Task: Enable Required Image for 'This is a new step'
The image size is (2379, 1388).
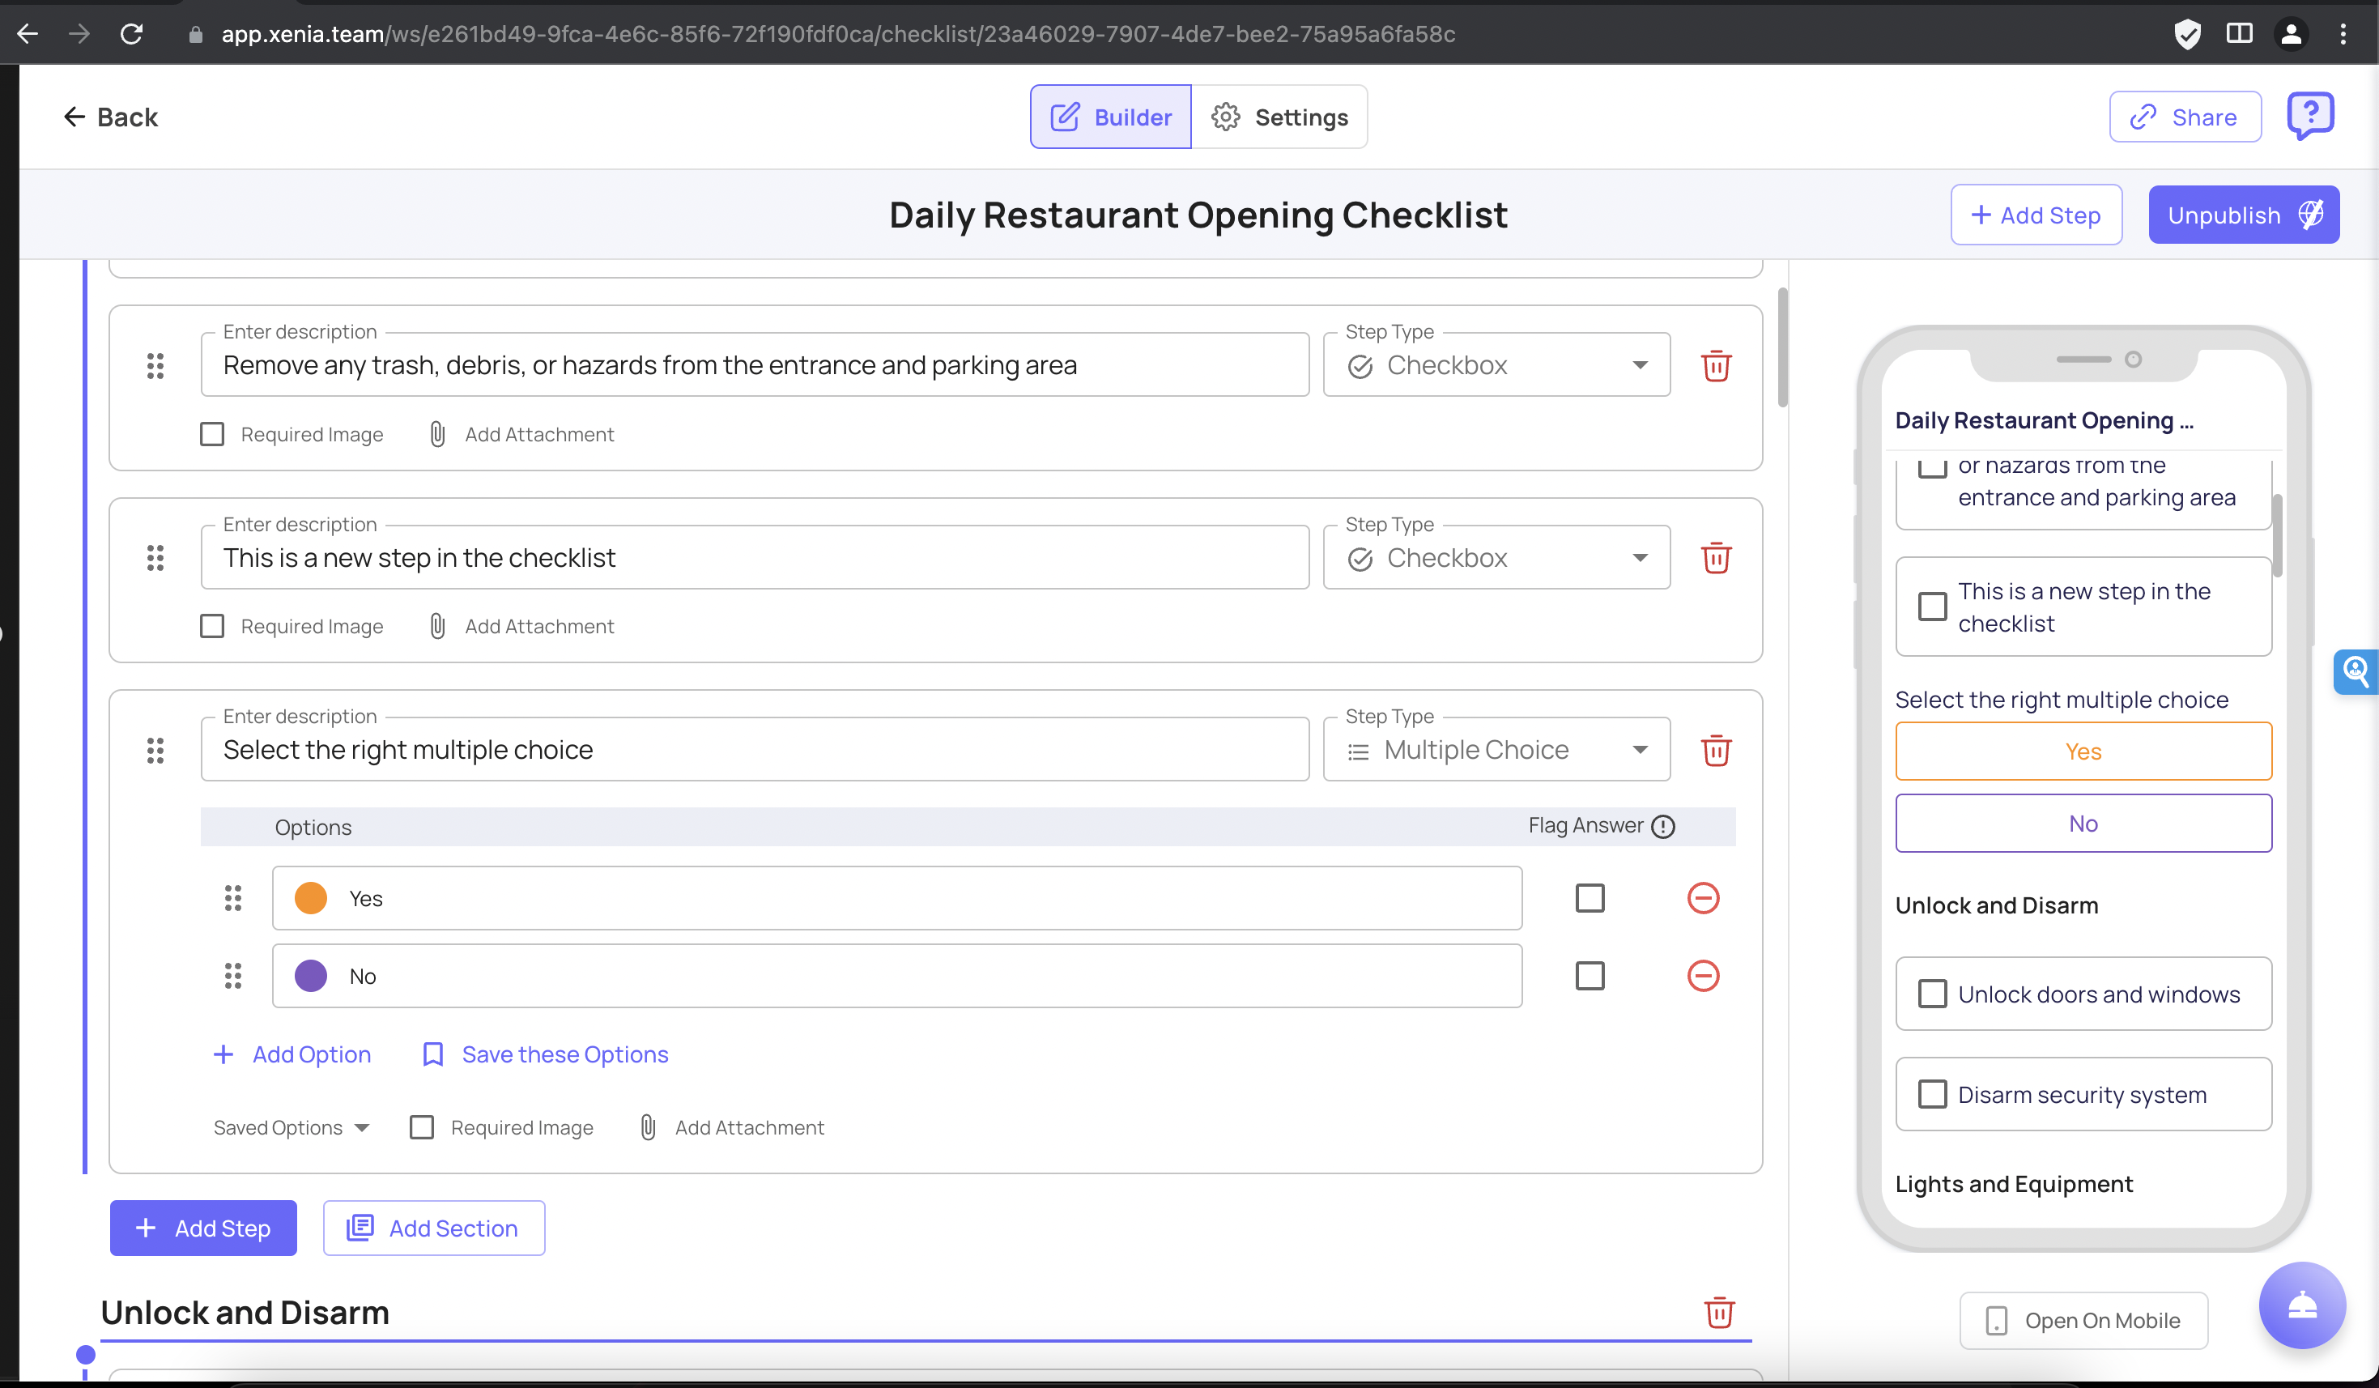Action: (x=212, y=626)
